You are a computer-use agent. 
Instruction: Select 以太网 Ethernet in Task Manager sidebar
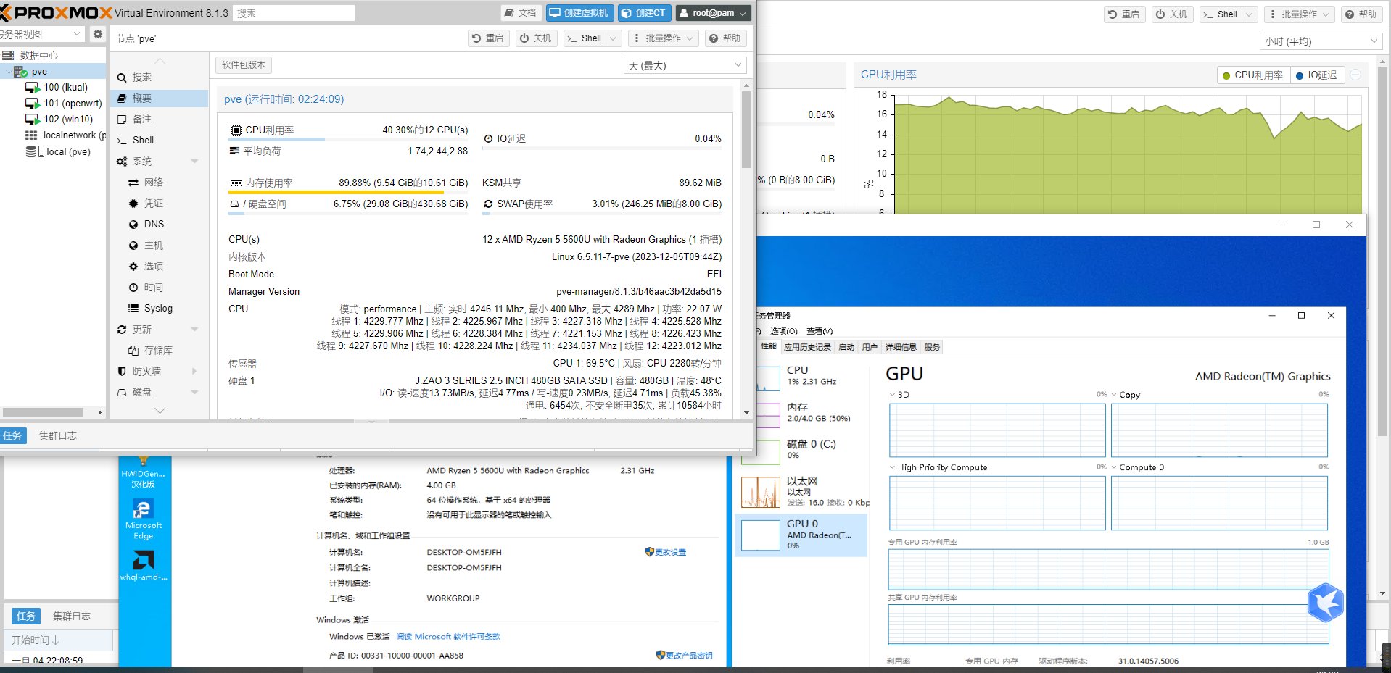[x=801, y=492]
